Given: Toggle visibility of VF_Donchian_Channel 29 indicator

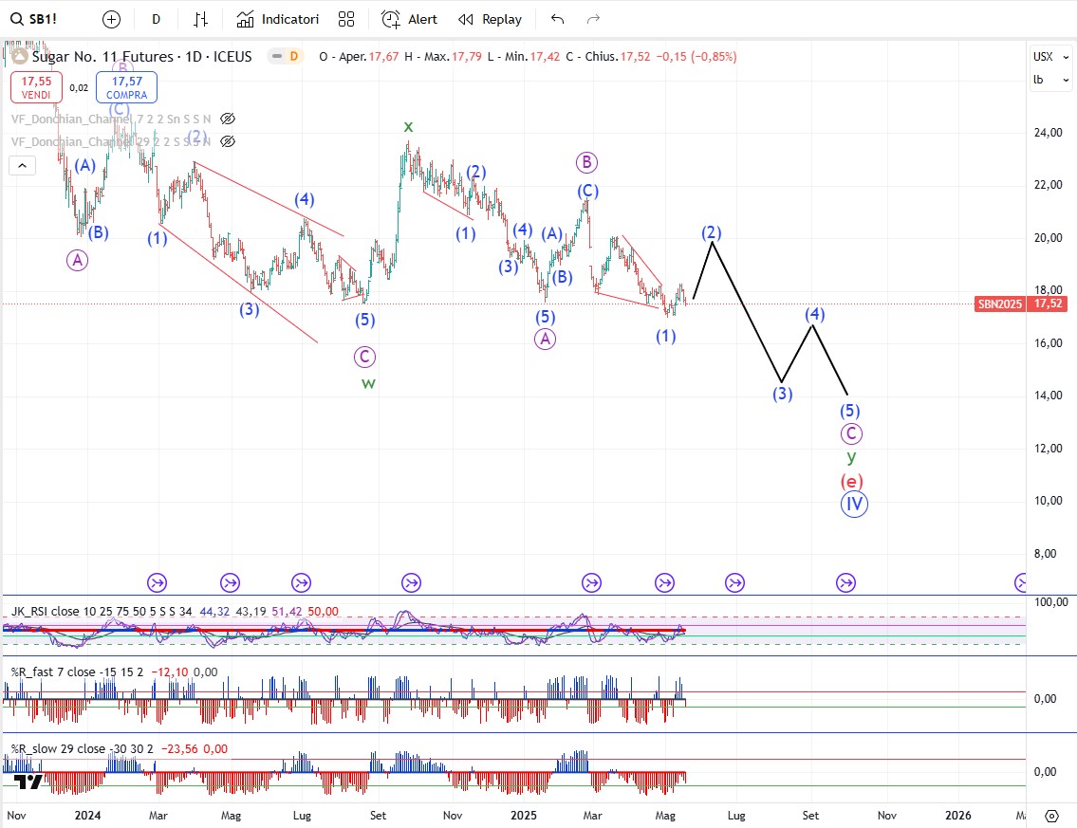Looking at the screenshot, I should click(228, 141).
